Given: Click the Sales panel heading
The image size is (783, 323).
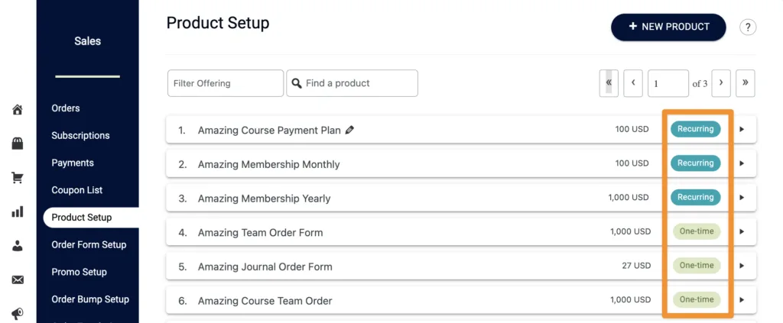Looking at the screenshot, I should (x=87, y=41).
